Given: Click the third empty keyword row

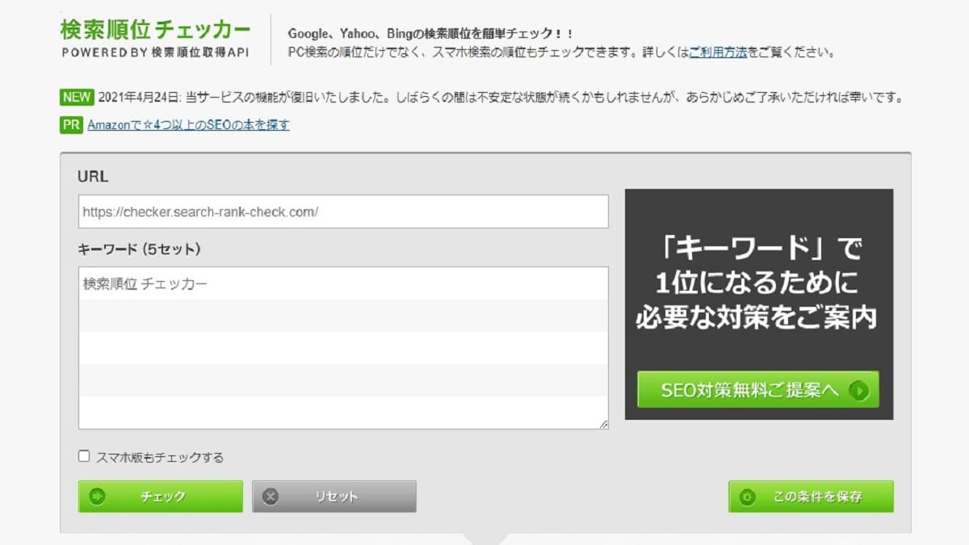Looking at the screenshot, I should click(343, 348).
